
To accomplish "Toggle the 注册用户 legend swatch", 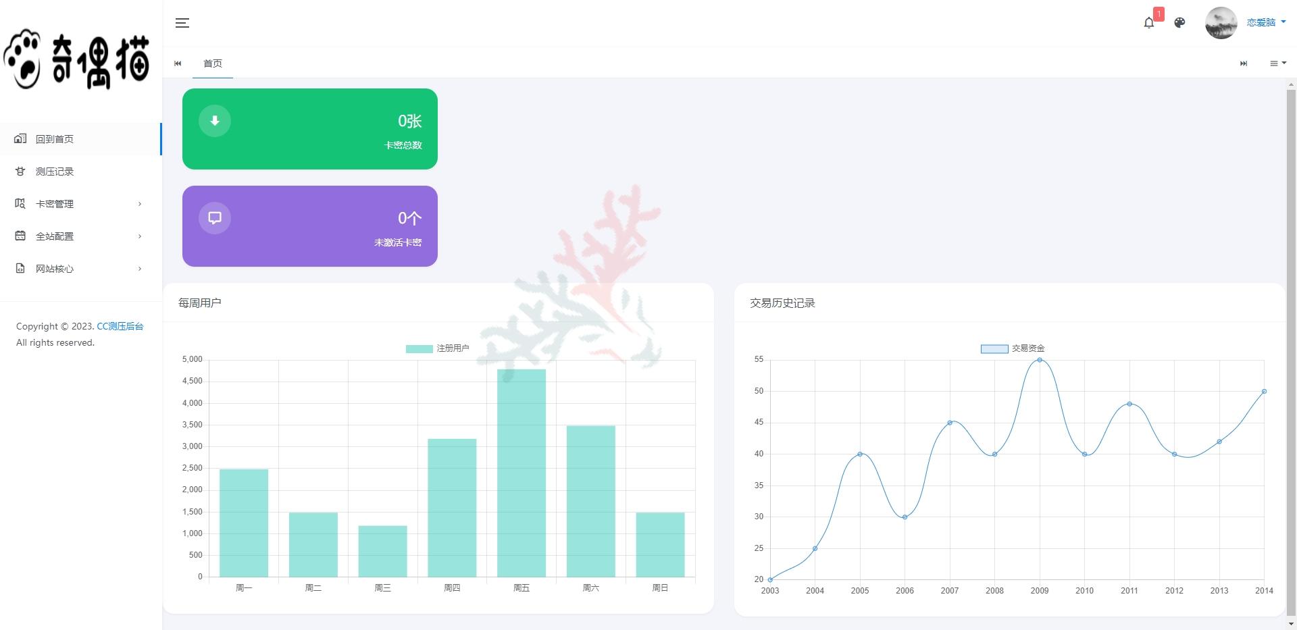I will pyautogui.click(x=419, y=349).
